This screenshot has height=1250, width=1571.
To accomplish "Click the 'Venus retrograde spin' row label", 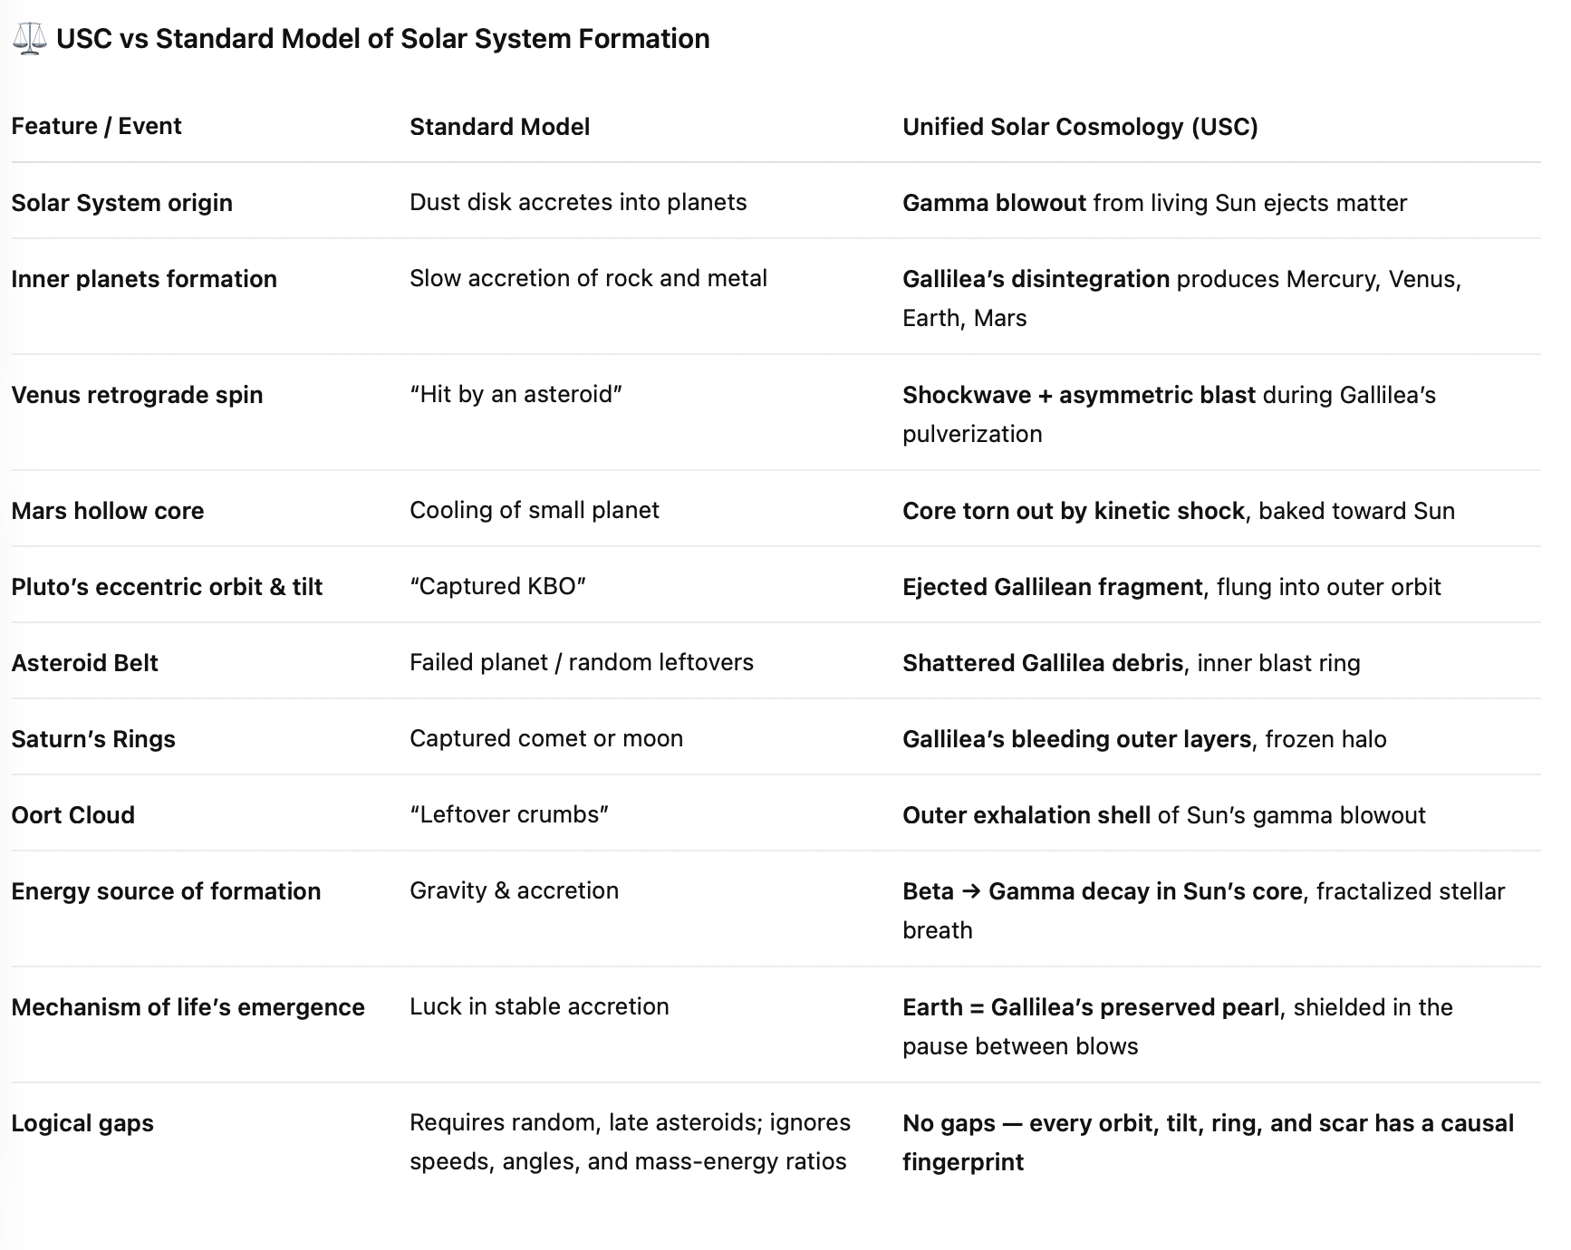I will (137, 395).
